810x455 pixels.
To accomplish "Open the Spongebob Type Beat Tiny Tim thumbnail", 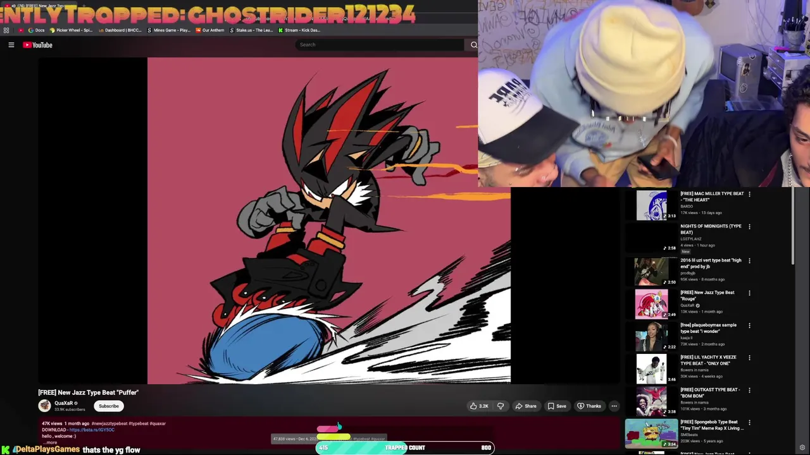I will pyautogui.click(x=651, y=434).
